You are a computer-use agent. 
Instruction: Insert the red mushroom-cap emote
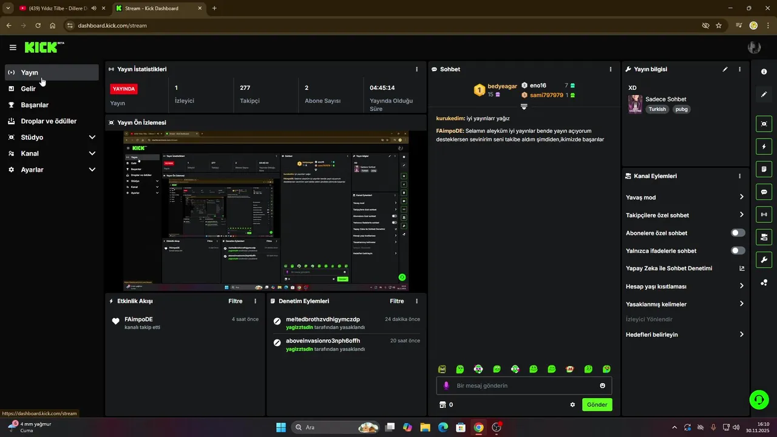[x=570, y=369]
